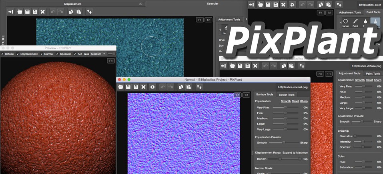The image size is (383, 174).
Task: Detach the Displacement panel using the float icon
Action: 140,4
